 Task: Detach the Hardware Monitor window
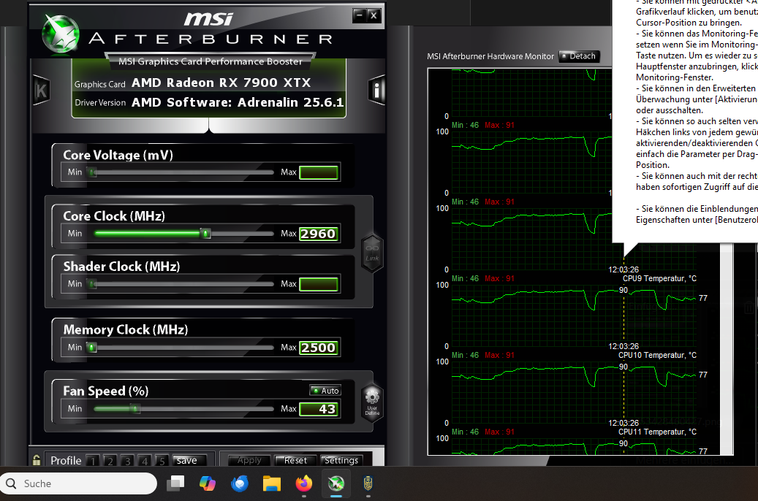point(579,56)
